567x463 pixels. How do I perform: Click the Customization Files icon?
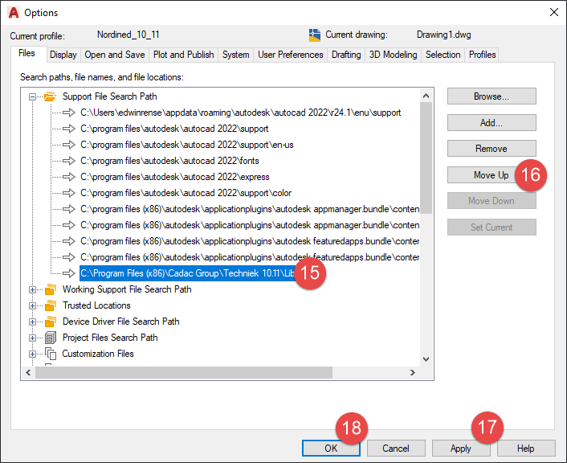(51, 354)
